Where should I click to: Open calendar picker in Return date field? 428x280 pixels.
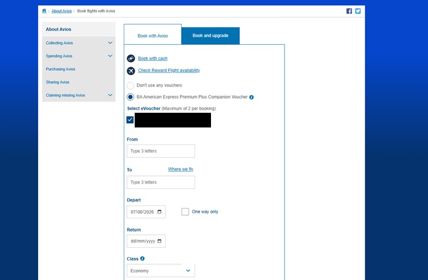(x=160, y=241)
